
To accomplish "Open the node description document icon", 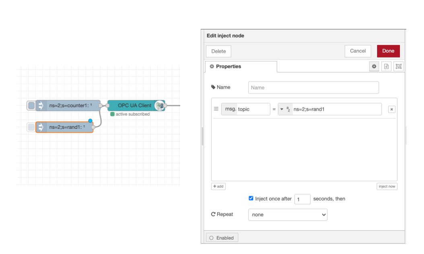I will pos(386,66).
